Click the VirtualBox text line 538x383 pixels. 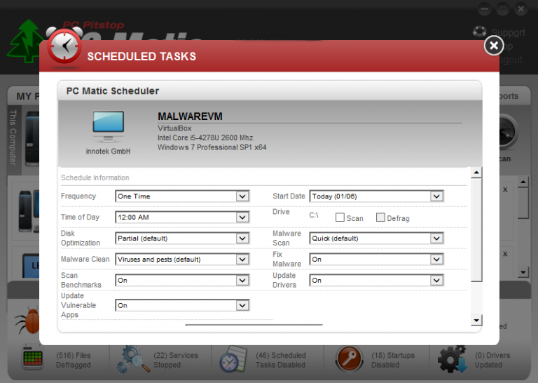[174, 128]
